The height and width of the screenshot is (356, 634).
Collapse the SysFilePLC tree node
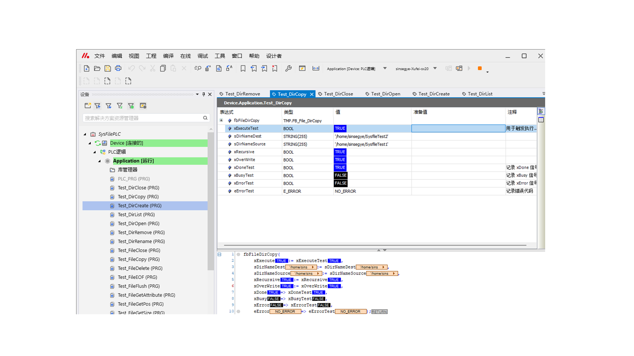pos(85,134)
